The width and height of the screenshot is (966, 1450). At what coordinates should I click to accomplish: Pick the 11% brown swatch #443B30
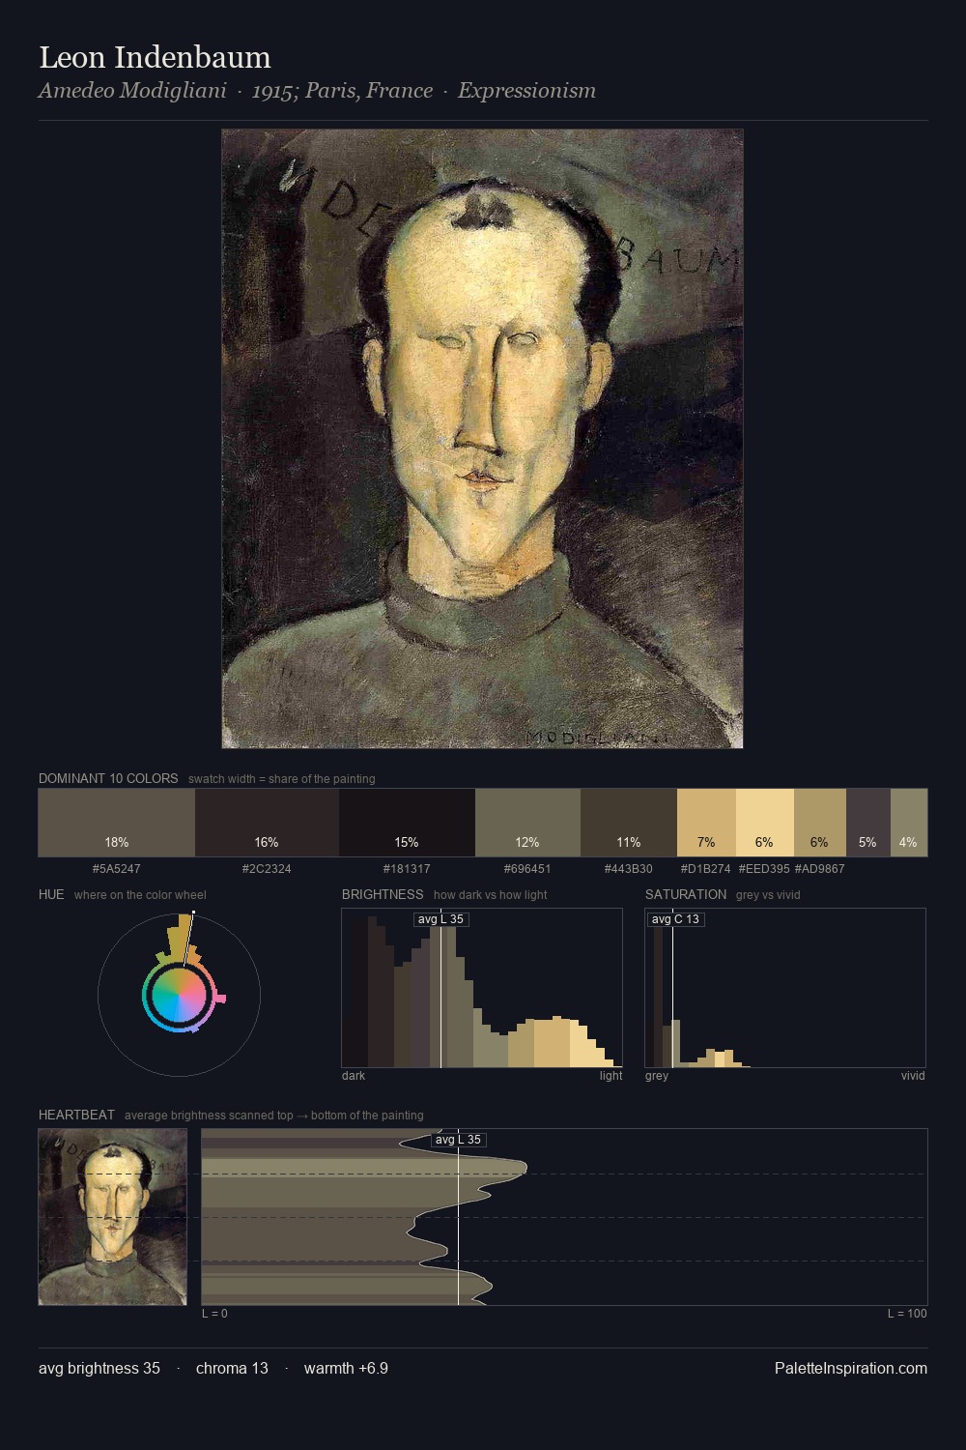click(x=629, y=823)
